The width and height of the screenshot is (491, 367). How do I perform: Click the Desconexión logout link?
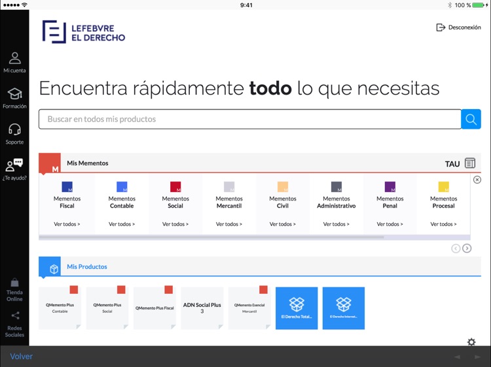[458, 27]
